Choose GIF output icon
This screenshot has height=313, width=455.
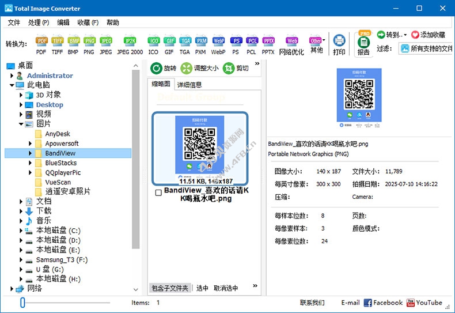[x=169, y=44]
